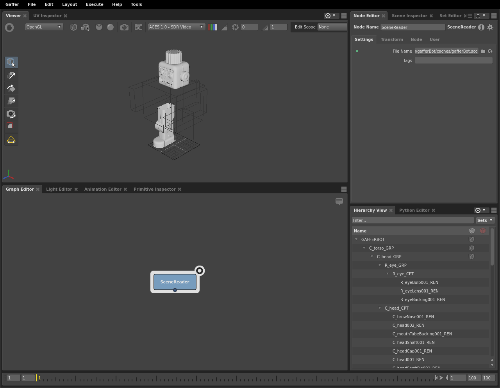Click the Viewer expansion cube icon
Image resolution: width=500 pixels, height=388 pixels.
coord(73,27)
